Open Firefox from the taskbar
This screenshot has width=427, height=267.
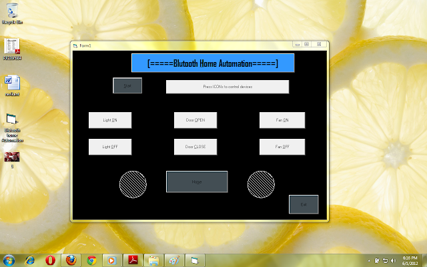[71, 260]
